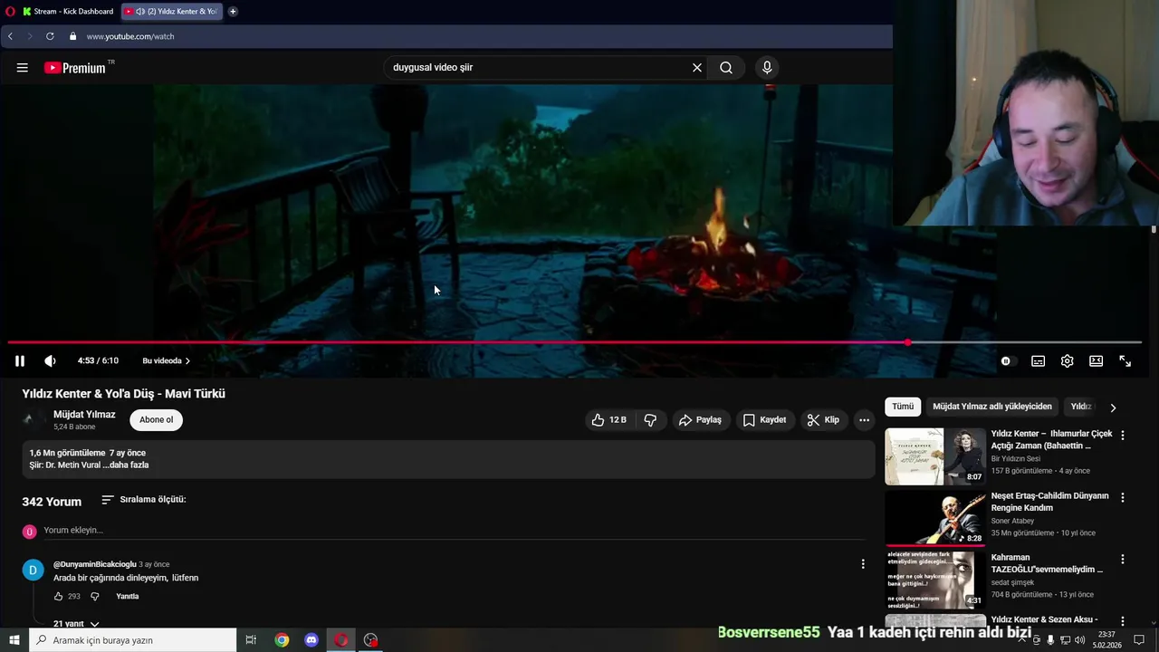
Task: Open options for Ihlamurlar Çiçek Açtığı video
Action: pyautogui.click(x=1123, y=436)
